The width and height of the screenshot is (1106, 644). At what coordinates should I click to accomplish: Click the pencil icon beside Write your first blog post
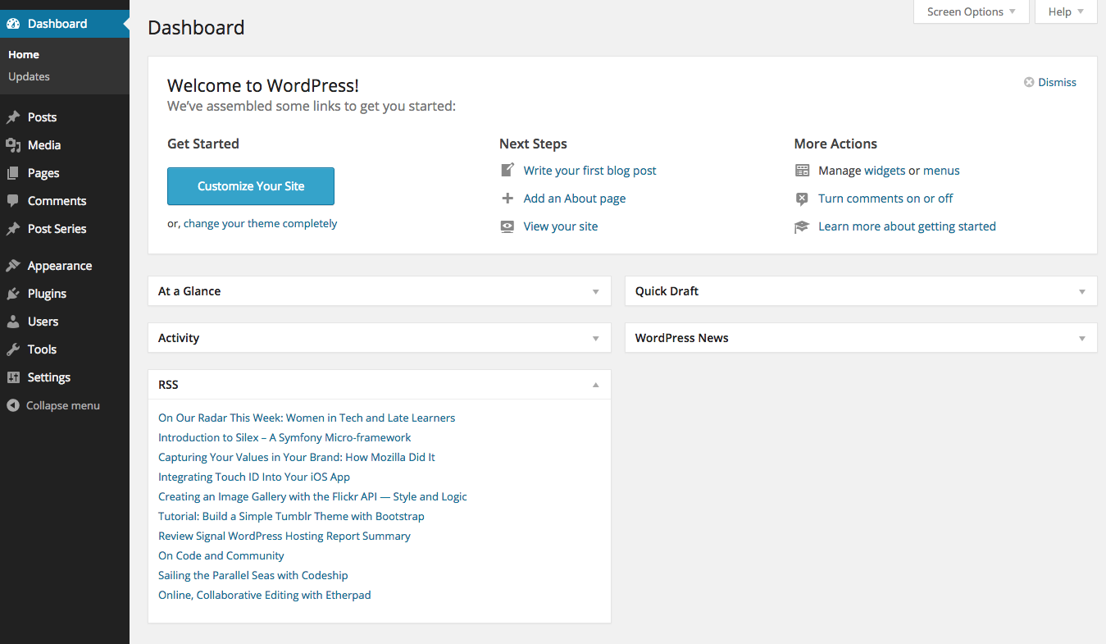tap(507, 171)
